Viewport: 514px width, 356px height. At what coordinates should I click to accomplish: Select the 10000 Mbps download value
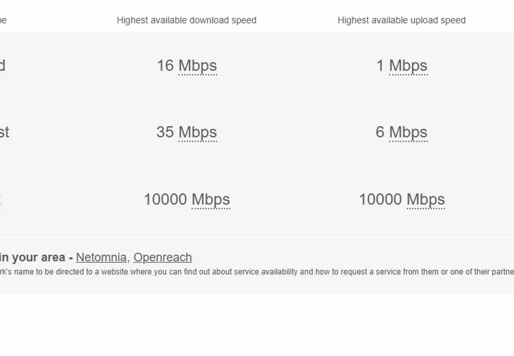pyautogui.click(x=187, y=199)
